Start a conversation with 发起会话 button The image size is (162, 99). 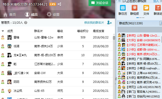pyautogui.click(x=100, y=3)
